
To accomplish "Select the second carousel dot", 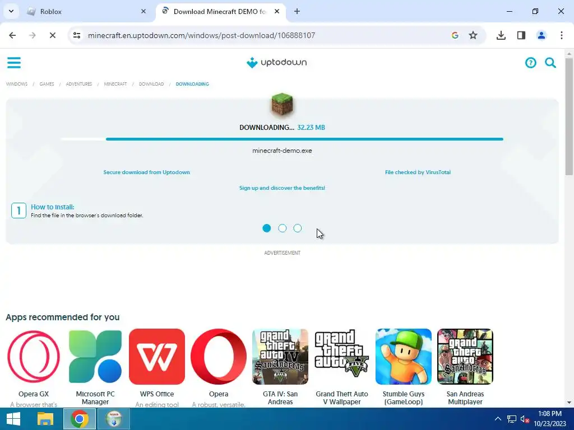I will tap(283, 228).
